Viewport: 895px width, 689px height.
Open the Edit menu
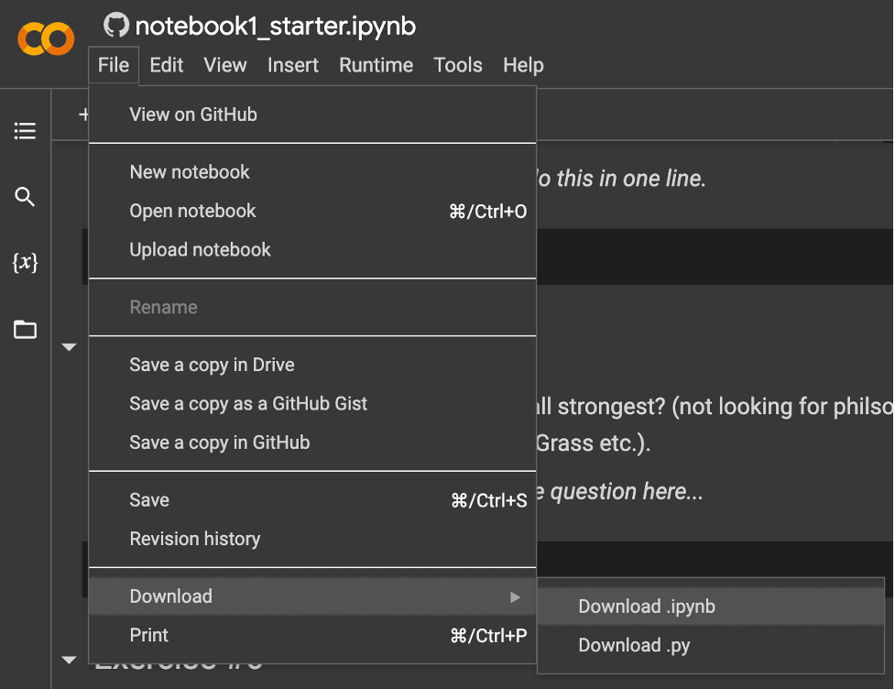(x=166, y=65)
